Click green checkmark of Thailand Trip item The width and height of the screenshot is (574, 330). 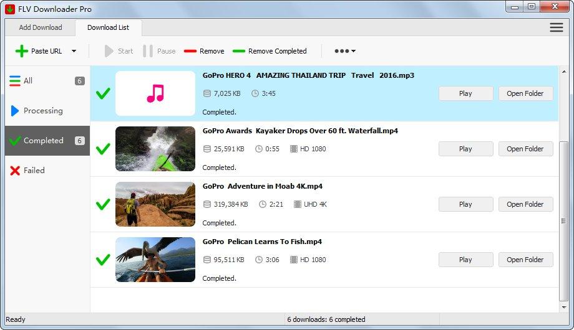coord(103,93)
